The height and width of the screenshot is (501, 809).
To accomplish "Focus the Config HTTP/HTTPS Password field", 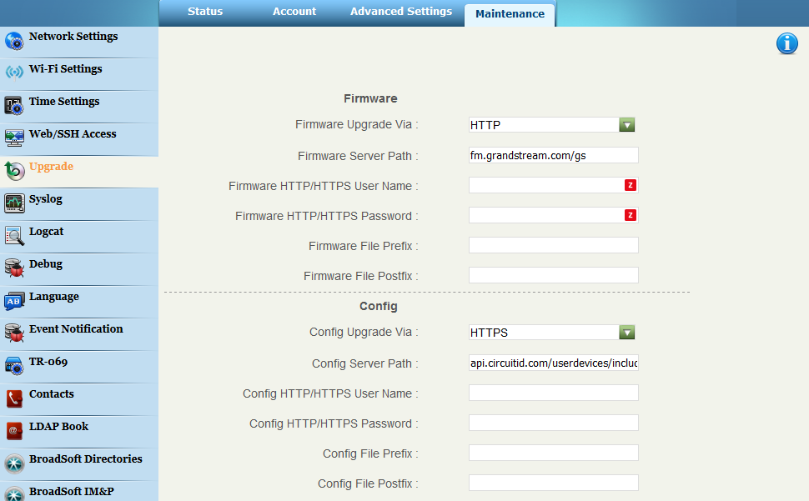I will coord(554,423).
